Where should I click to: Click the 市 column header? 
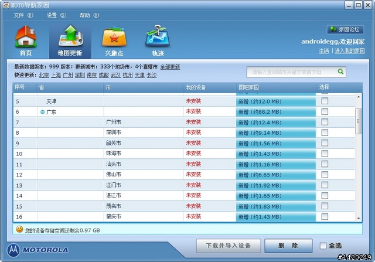pyautogui.click(x=144, y=87)
